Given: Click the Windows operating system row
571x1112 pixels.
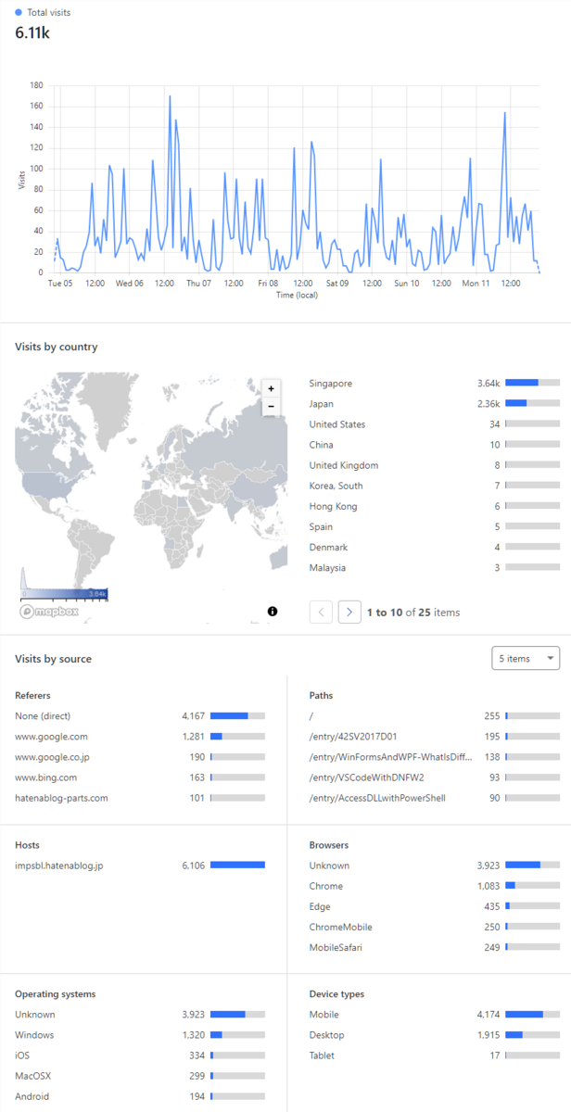Looking at the screenshot, I should coord(140,1035).
